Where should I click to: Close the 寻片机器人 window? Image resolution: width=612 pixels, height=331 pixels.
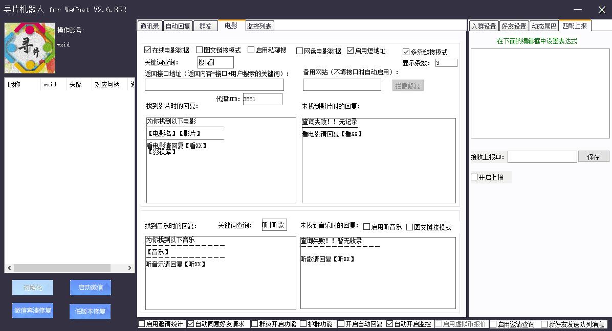click(x=602, y=10)
